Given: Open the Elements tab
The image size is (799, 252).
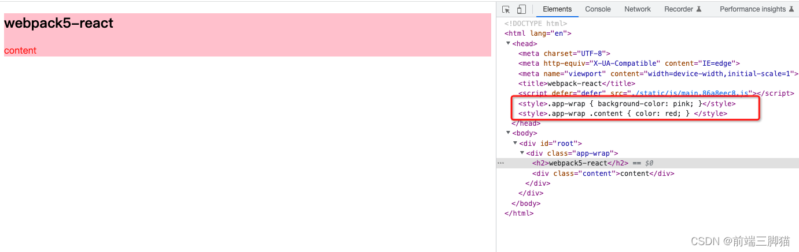Looking at the screenshot, I should click(x=557, y=9).
